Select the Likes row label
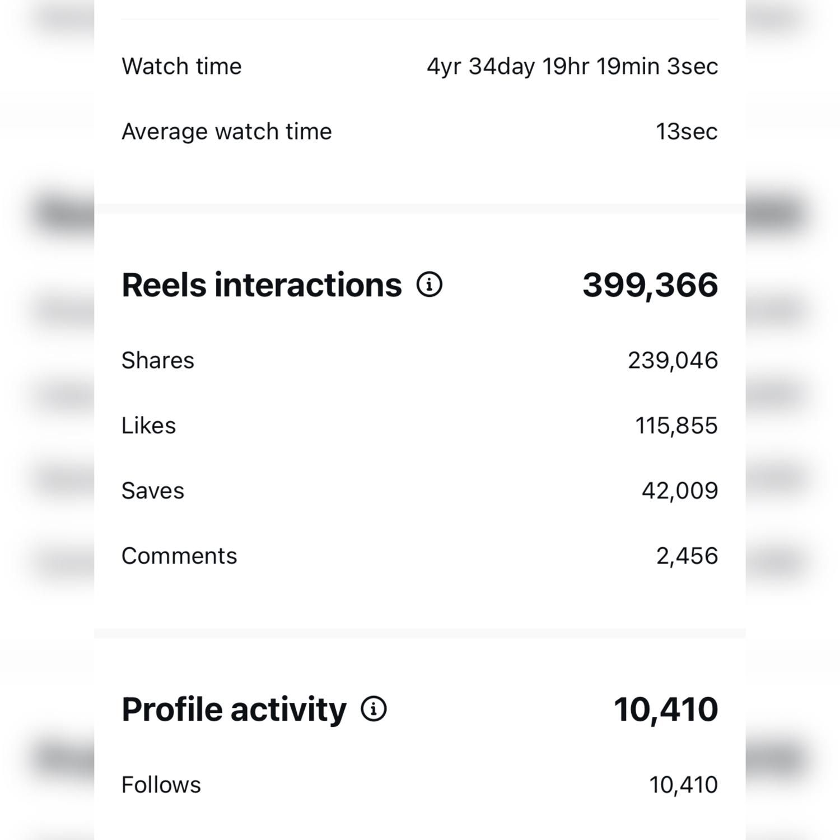840x840 pixels. [148, 426]
